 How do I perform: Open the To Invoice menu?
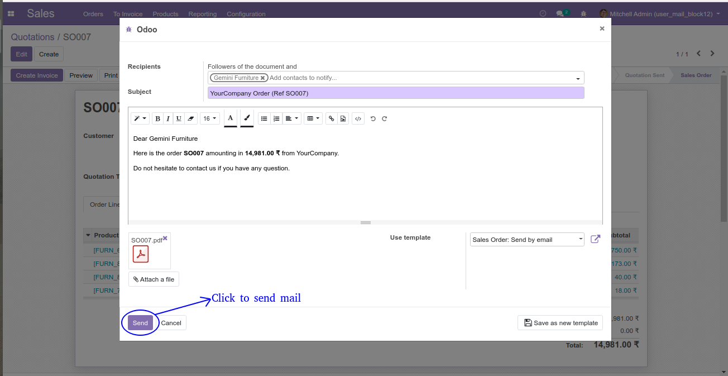coord(128,14)
